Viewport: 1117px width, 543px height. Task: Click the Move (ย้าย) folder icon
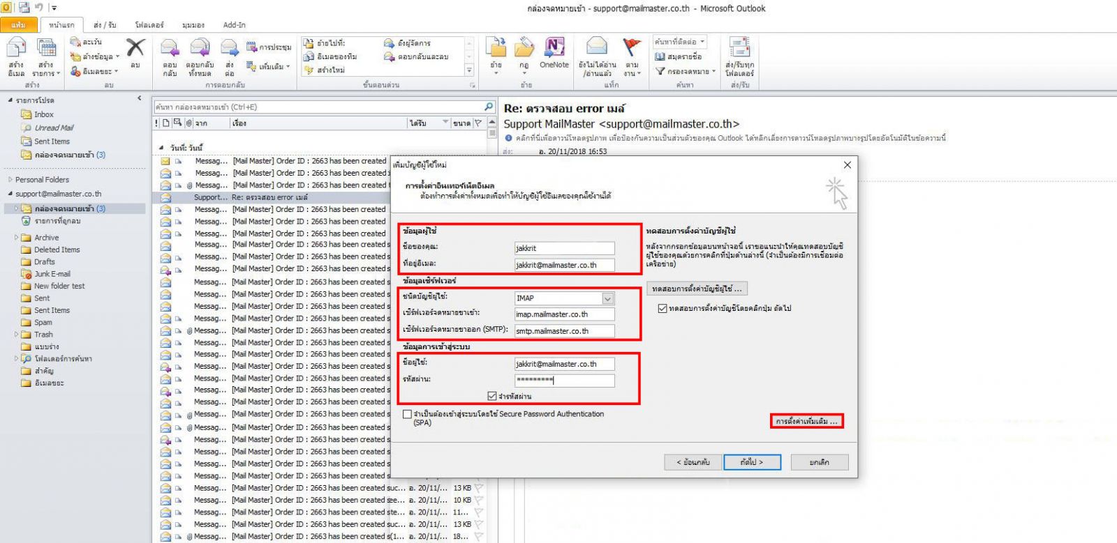point(496,47)
